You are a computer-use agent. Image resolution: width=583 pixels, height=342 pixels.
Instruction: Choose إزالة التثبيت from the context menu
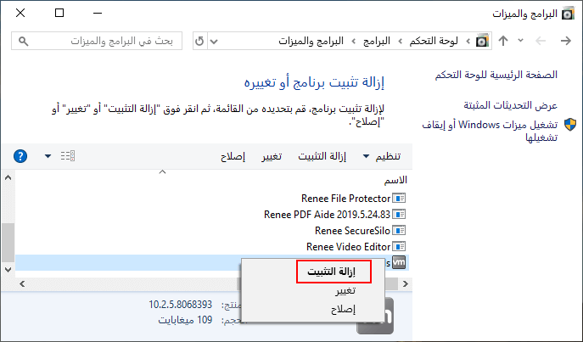334,272
